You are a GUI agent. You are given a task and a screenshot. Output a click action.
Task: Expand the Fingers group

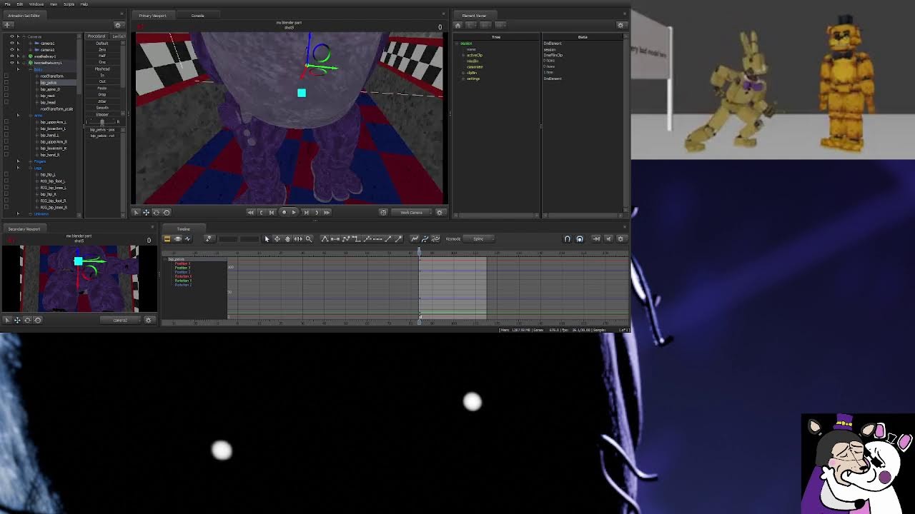(31, 161)
